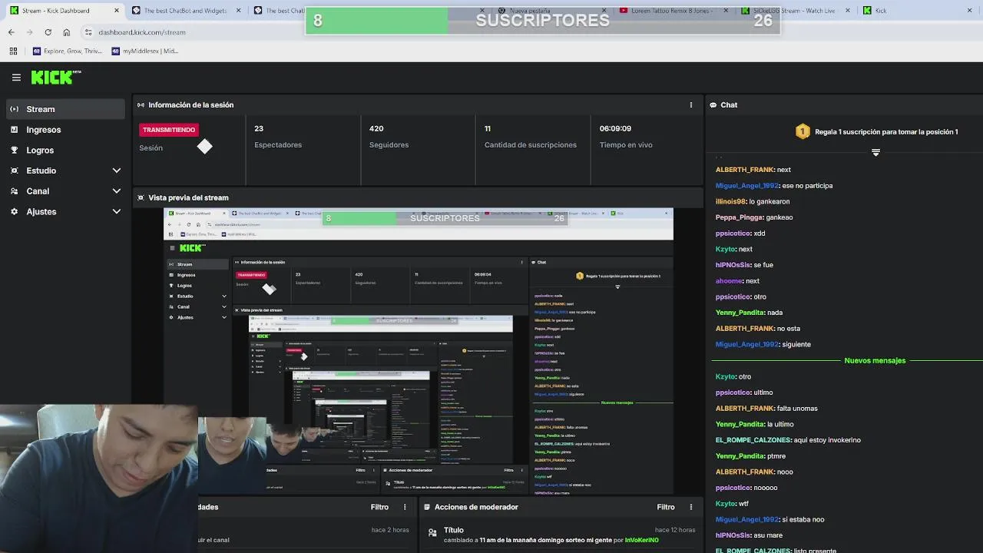The height and width of the screenshot is (553, 983).
Task: Click the icon beside Vista previa del stream
Action: (x=141, y=197)
